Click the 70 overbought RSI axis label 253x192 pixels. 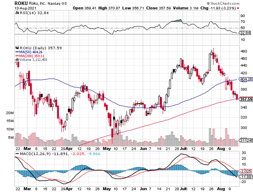pyautogui.click(x=242, y=22)
